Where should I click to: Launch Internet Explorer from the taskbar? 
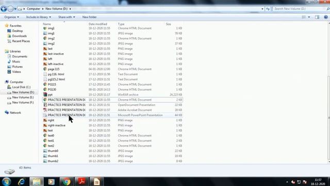22,181
